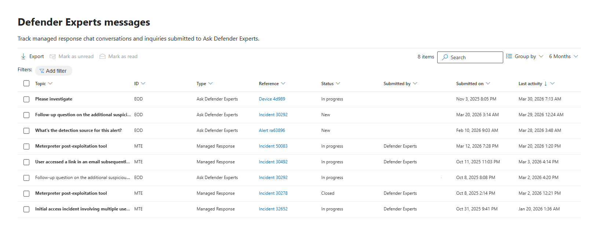Click the Add filter funnel icon
This screenshot has height=232, width=596.
pyautogui.click(x=42, y=71)
